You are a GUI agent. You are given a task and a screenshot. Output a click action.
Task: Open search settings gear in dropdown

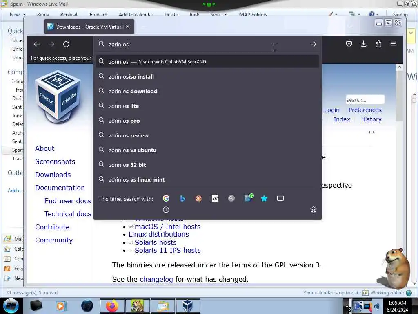pos(313,210)
